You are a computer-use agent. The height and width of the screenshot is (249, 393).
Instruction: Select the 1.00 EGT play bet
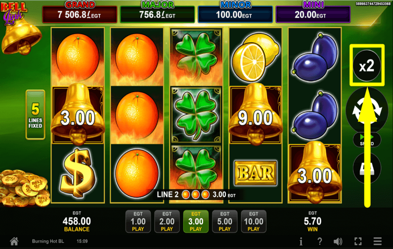138,221
